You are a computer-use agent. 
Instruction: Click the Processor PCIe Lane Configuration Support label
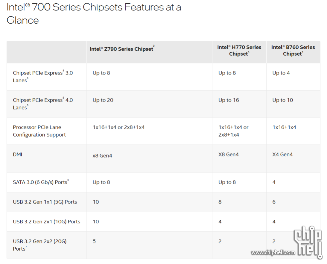tap(39, 131)
